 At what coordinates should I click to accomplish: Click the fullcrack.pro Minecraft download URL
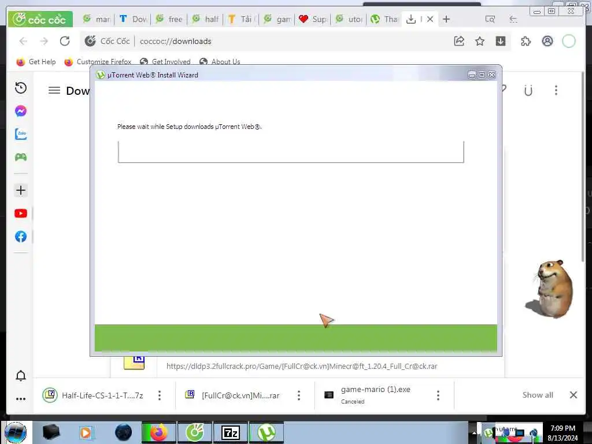coord(302,366)
